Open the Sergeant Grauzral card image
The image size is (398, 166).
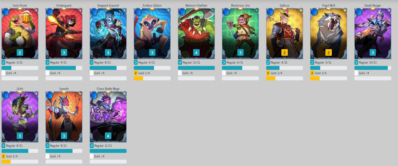coord(108,34)
